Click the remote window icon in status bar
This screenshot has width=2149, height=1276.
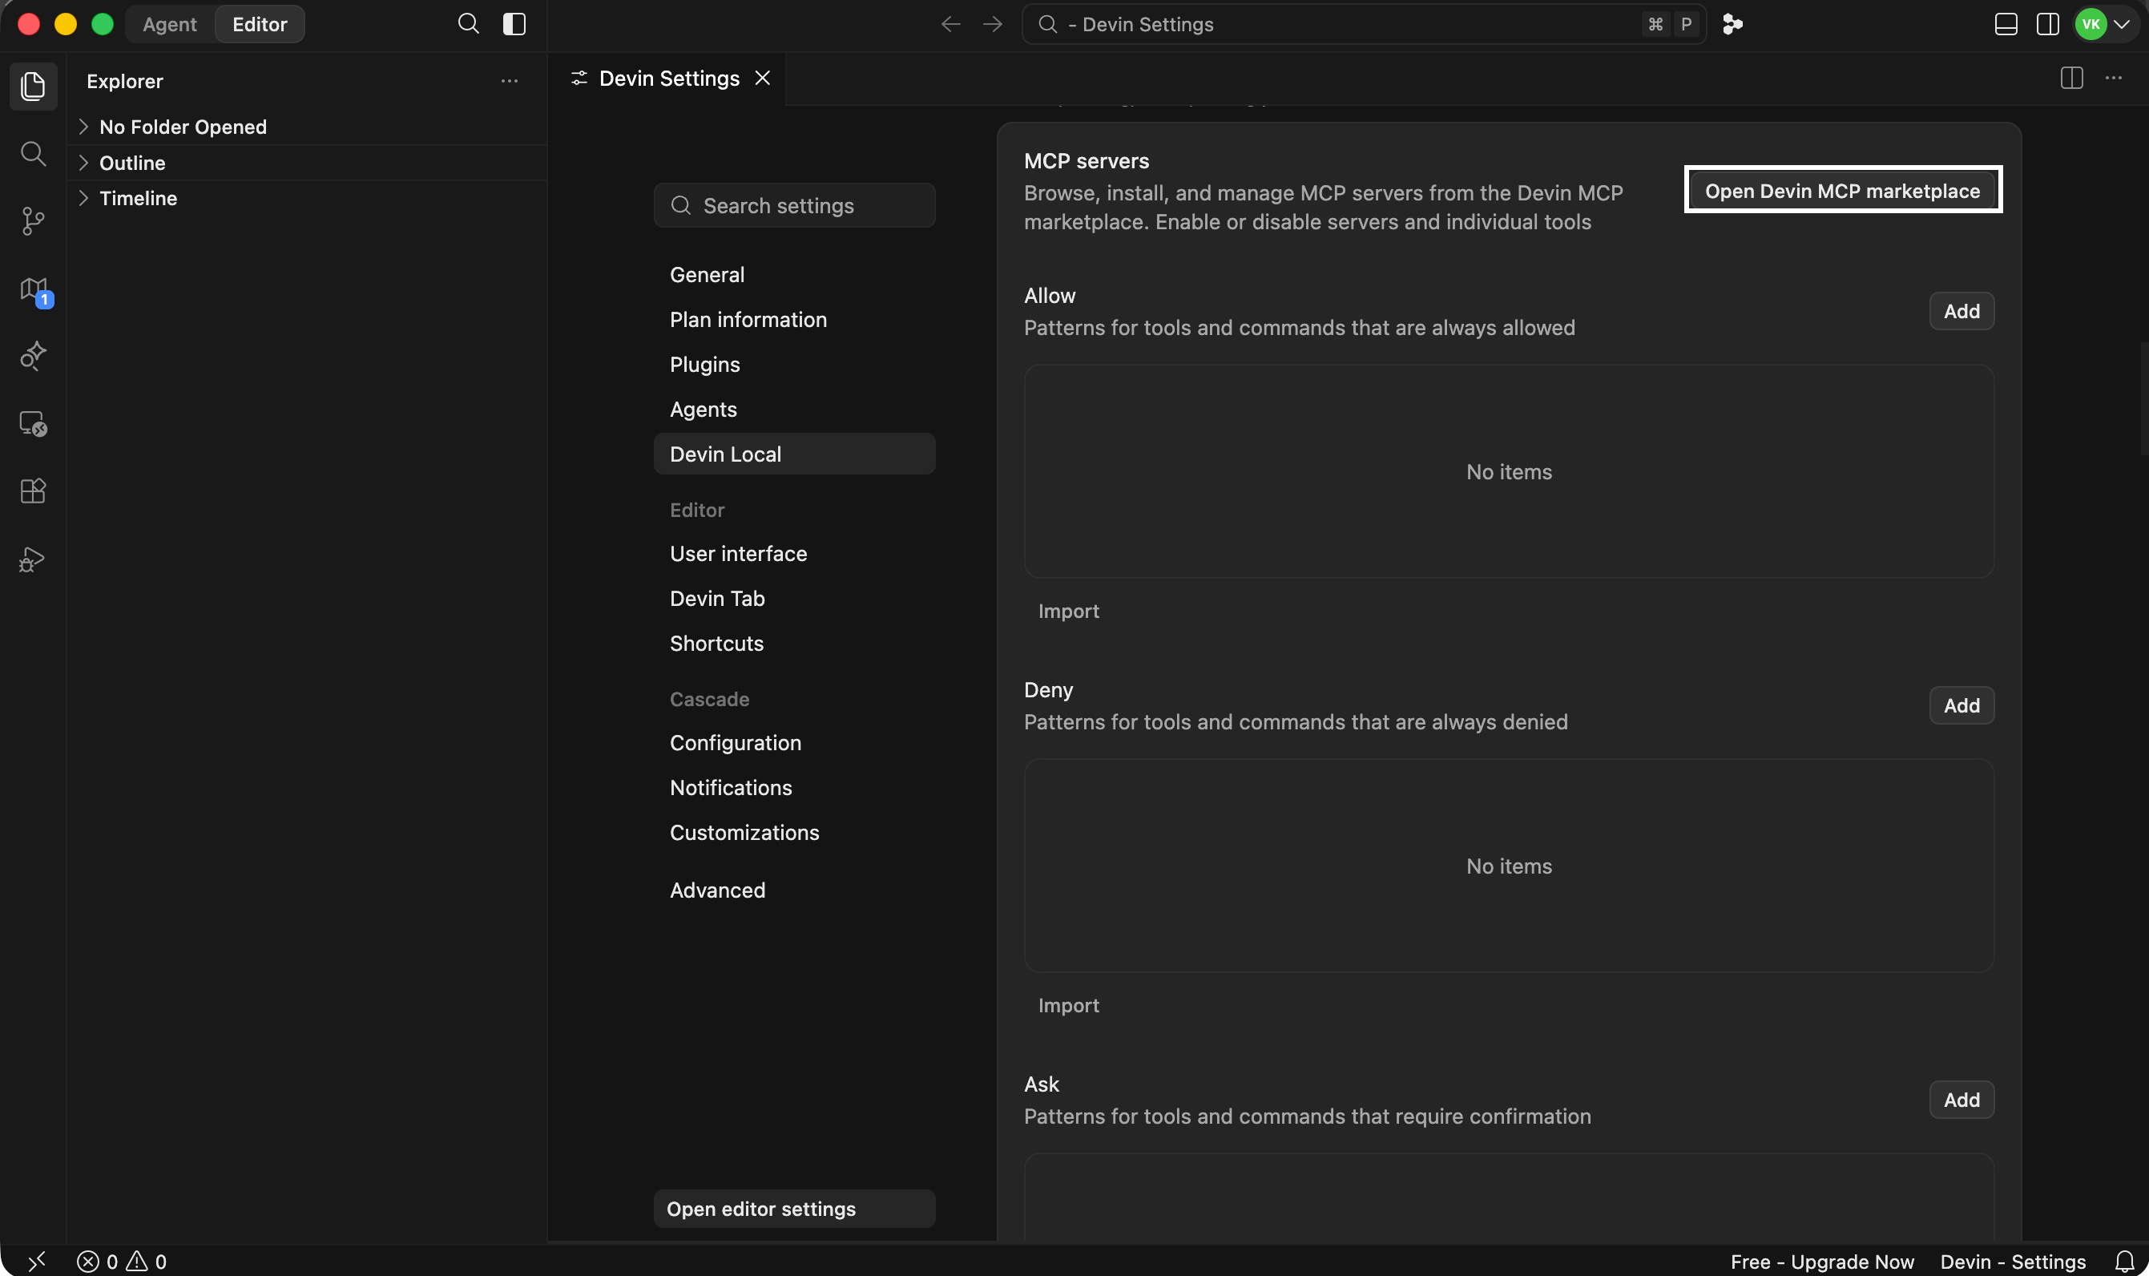pyautogui.click(x=36, y=1262)
